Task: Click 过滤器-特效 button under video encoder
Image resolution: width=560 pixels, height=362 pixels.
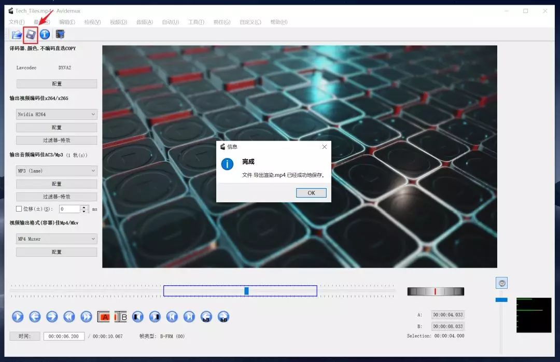Action: 57,140
